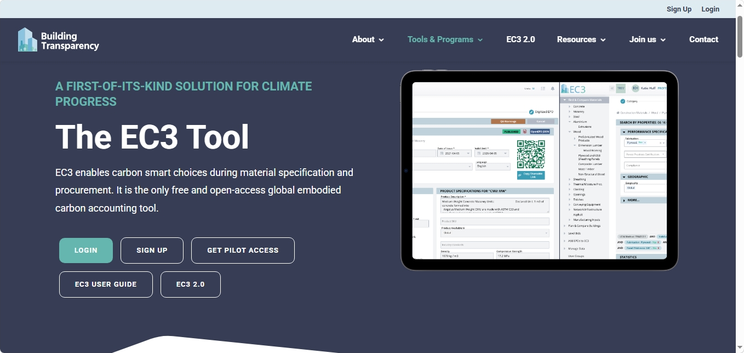Screen dimensions: 744x353
Task: Click the SIGN UP outlined button
Action: click(x=152, y=250)
